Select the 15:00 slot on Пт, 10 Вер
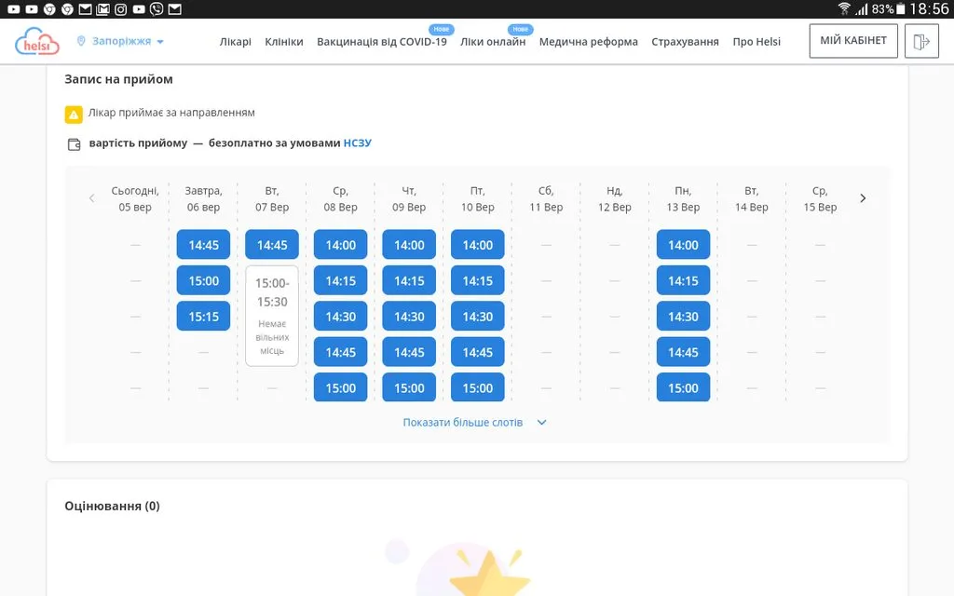This screenshot has width=954, height=596. click(477, 387)
